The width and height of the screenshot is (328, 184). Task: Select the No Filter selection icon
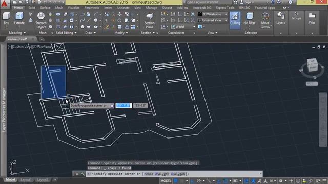250,19
